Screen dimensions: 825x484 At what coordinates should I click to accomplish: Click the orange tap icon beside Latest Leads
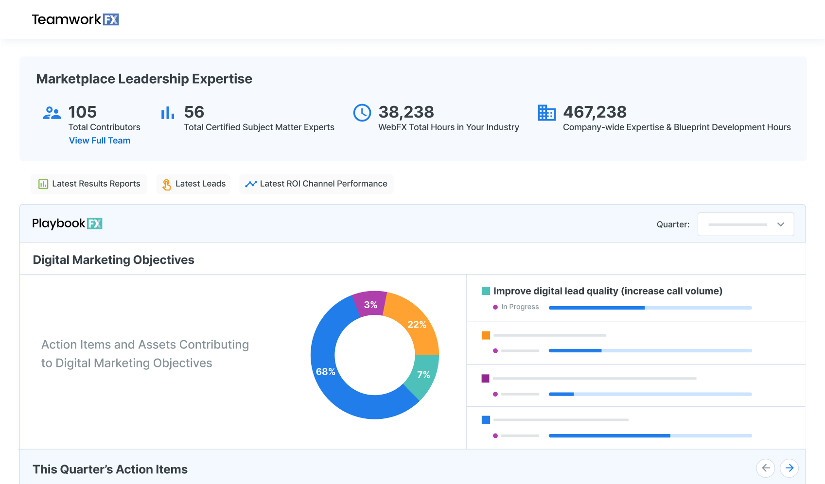(x=167, y=184)
